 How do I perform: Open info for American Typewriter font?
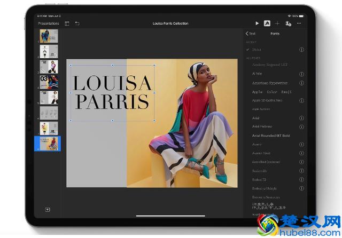click(x=301, y=83)
